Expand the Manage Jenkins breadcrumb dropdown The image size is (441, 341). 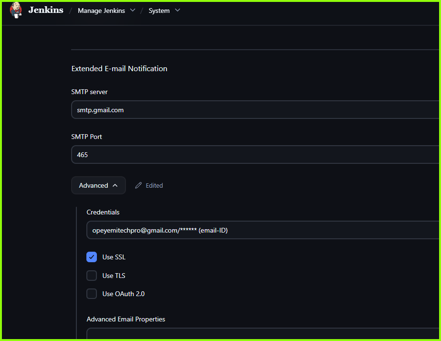(x=132, y=10)
